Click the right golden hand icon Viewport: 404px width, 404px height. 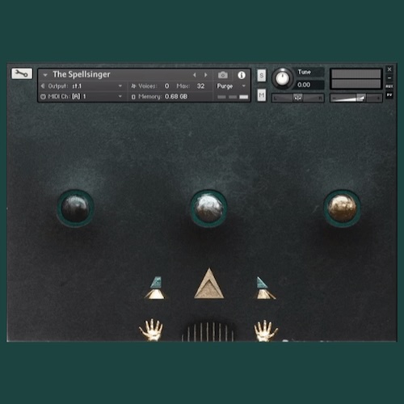coord(266,330)
